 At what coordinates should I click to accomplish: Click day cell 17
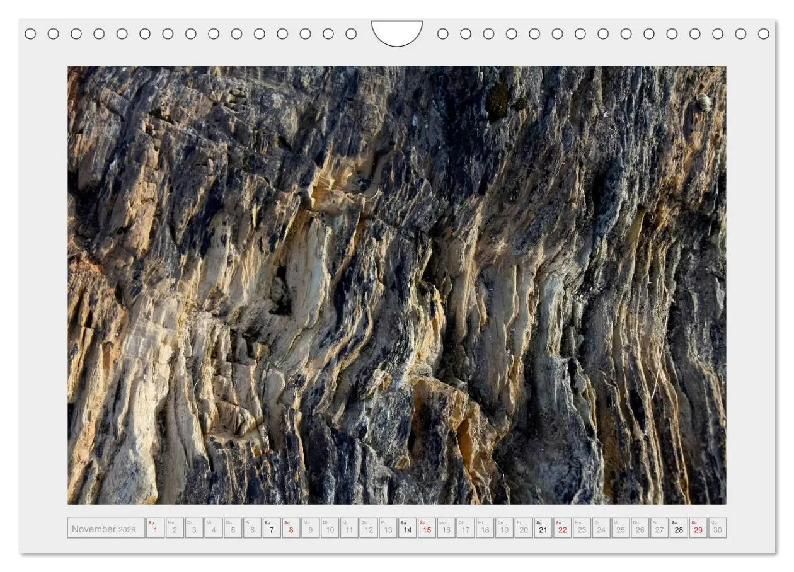tap(466, 528)
